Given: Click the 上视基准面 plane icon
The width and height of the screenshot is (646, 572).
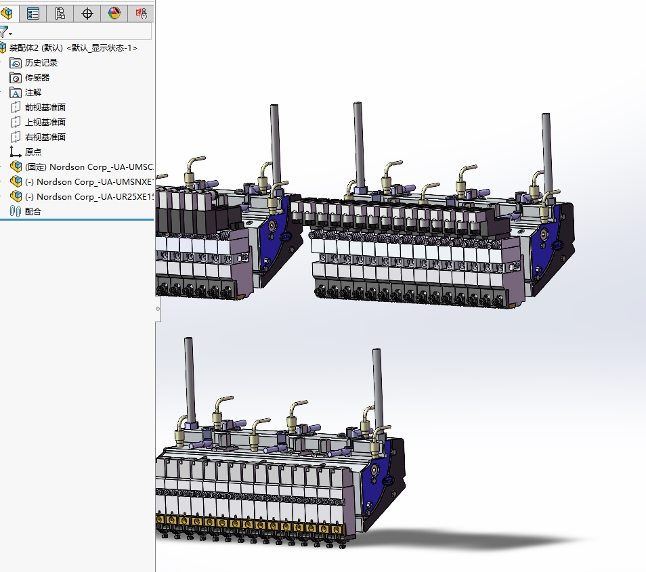Looking at the screenshot, I should tap(16, 122).
